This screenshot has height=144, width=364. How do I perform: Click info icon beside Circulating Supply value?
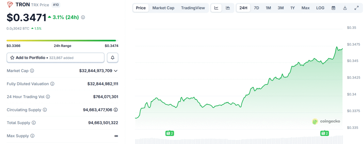tap(116, 110)
